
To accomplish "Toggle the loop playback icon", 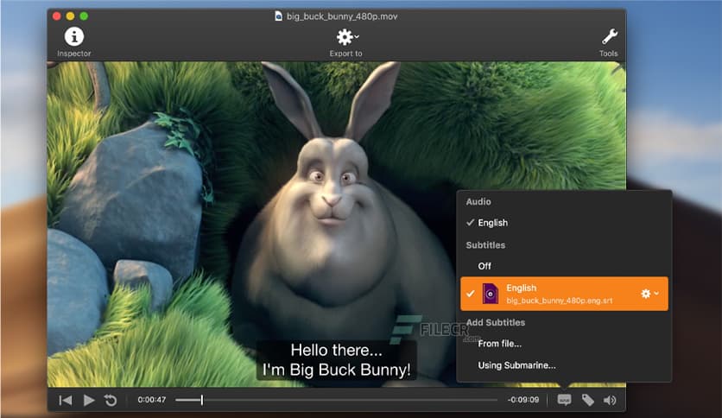I will pos(111,400).
